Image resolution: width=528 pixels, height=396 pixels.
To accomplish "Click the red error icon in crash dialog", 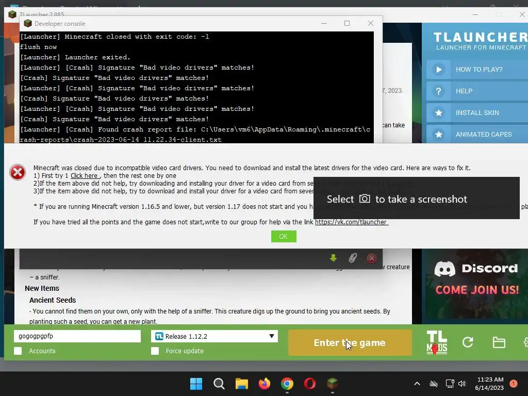I will click(x=18, y=172).
